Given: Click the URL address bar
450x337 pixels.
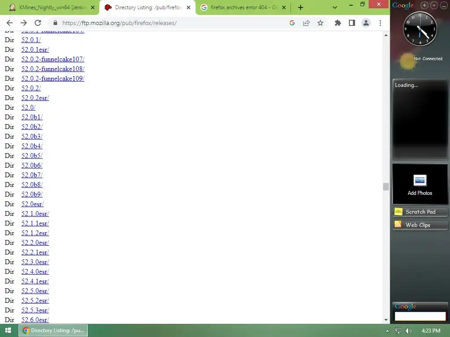Looking at the screenshot, I should 172,23.
